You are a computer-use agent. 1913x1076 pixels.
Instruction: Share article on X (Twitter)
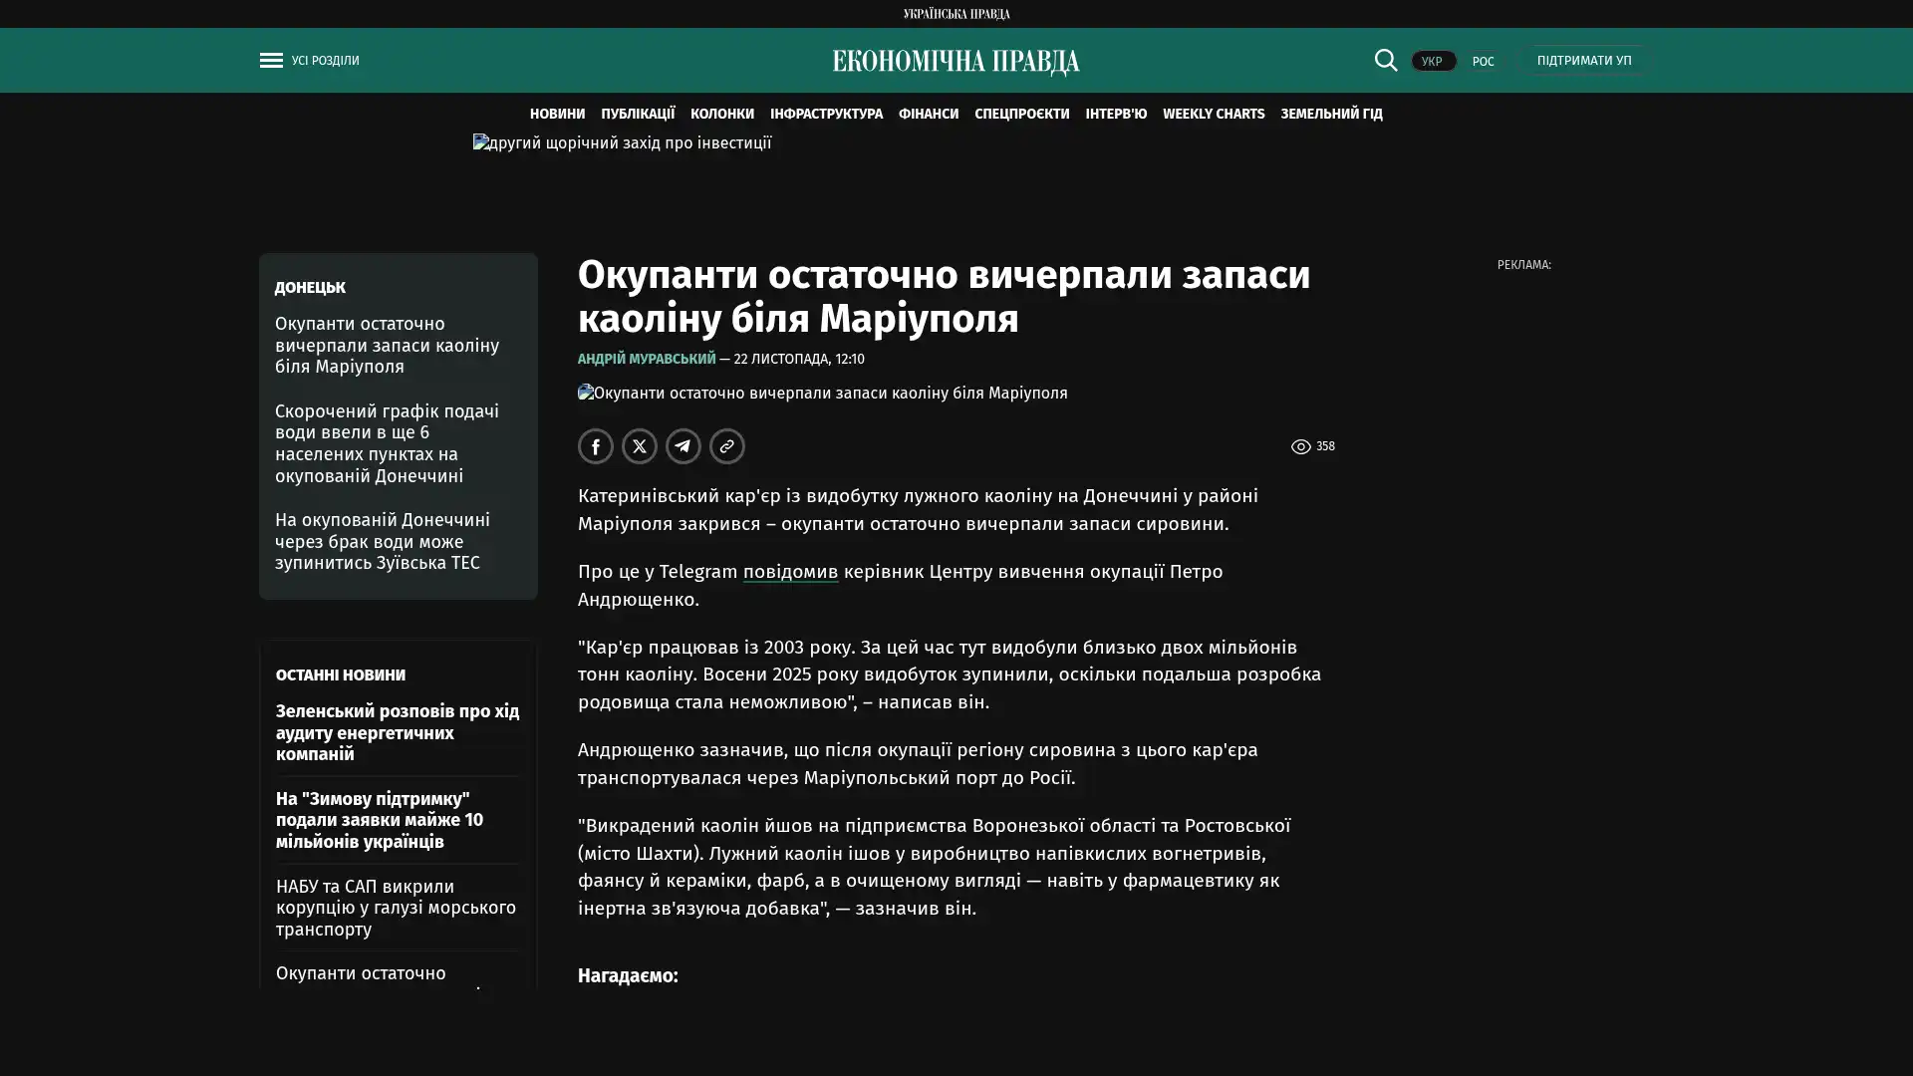[x=640, y=446]
